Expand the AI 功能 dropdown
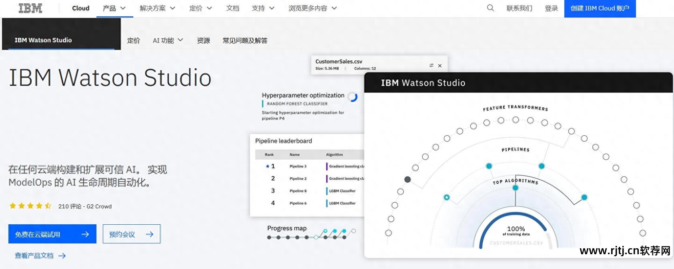 (x=168, y=40)
